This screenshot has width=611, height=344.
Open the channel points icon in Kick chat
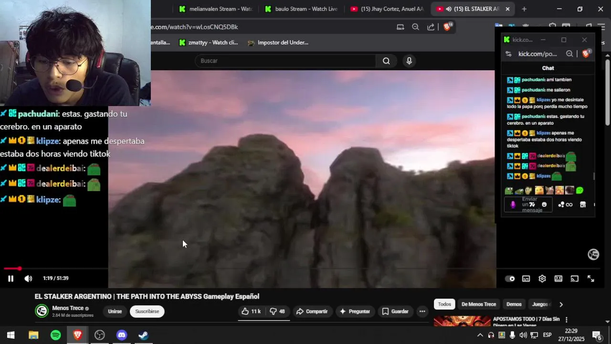(x=565, y=204)
